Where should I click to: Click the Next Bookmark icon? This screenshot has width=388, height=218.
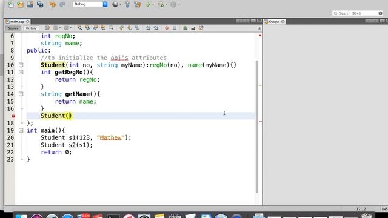pos(129,28)
